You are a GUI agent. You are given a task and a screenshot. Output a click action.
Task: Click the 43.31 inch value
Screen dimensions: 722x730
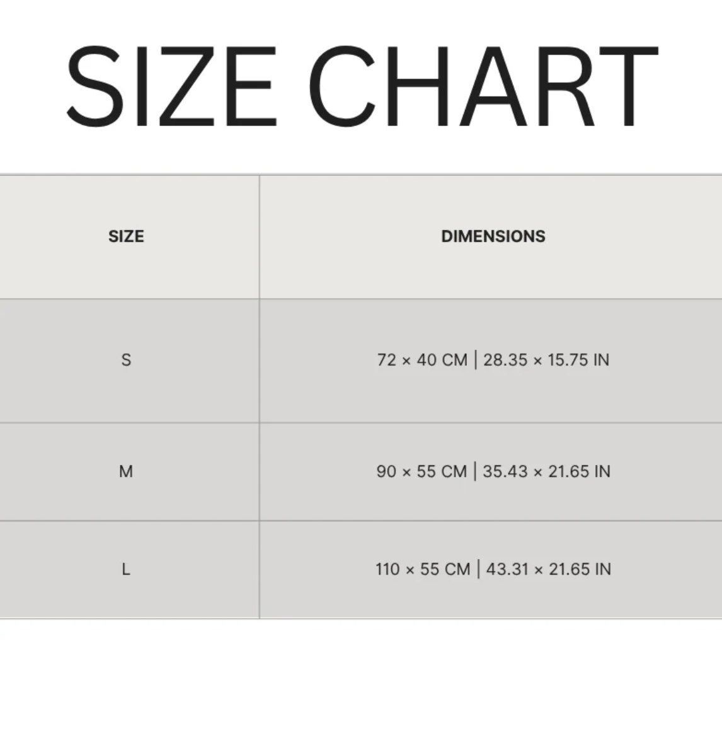pos(507,569)
